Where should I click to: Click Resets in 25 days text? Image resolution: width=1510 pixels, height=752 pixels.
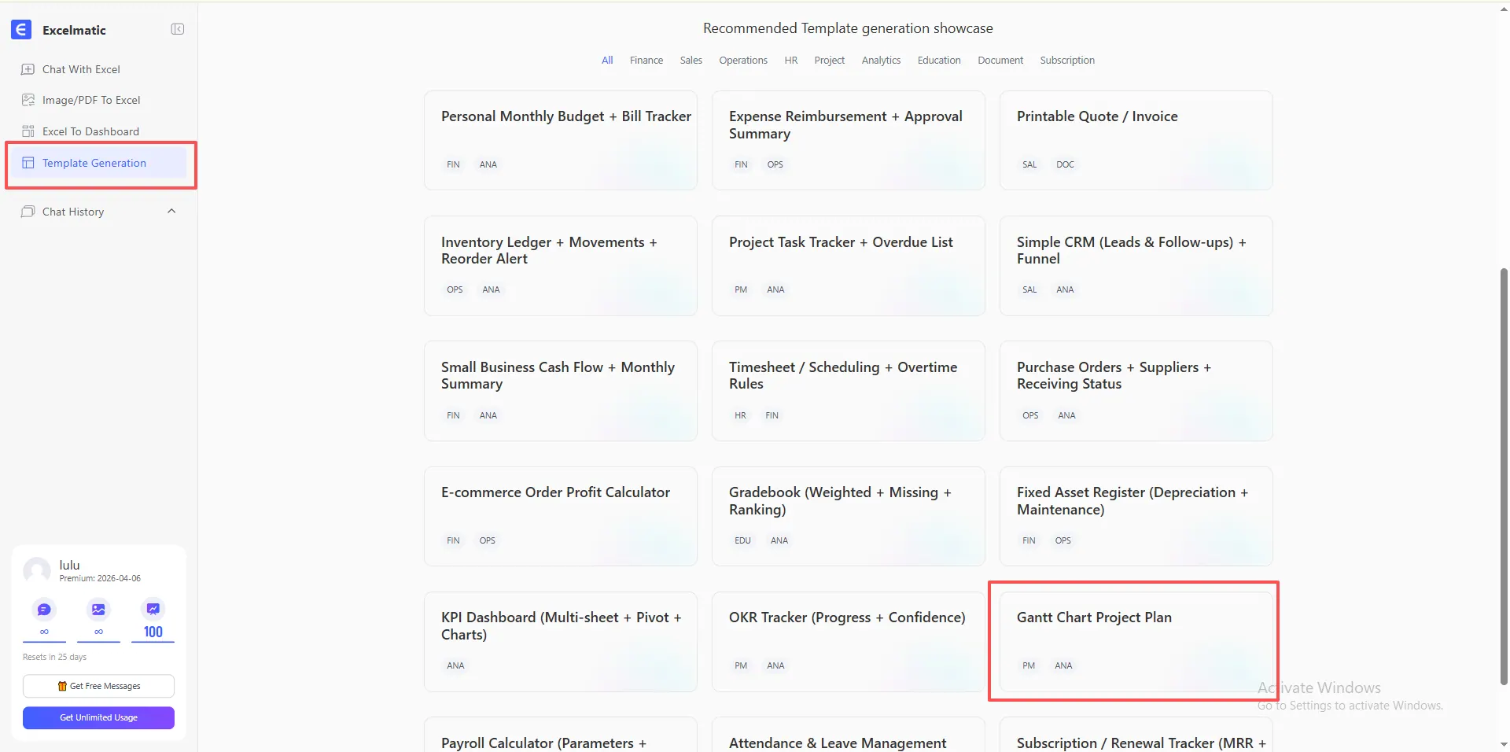54,657
